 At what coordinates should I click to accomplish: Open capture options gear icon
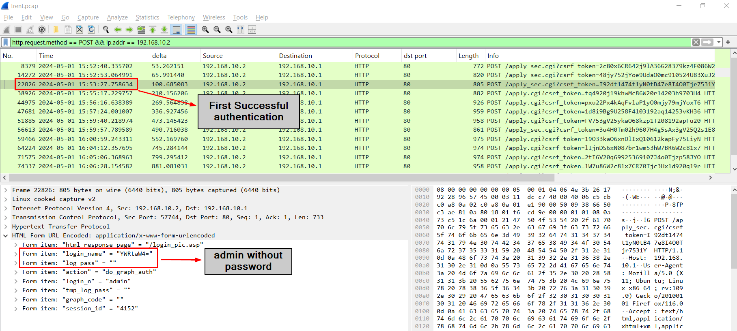(x=42, y=30)
